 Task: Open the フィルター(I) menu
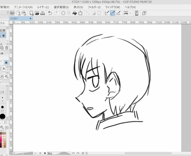coord(94,7)
